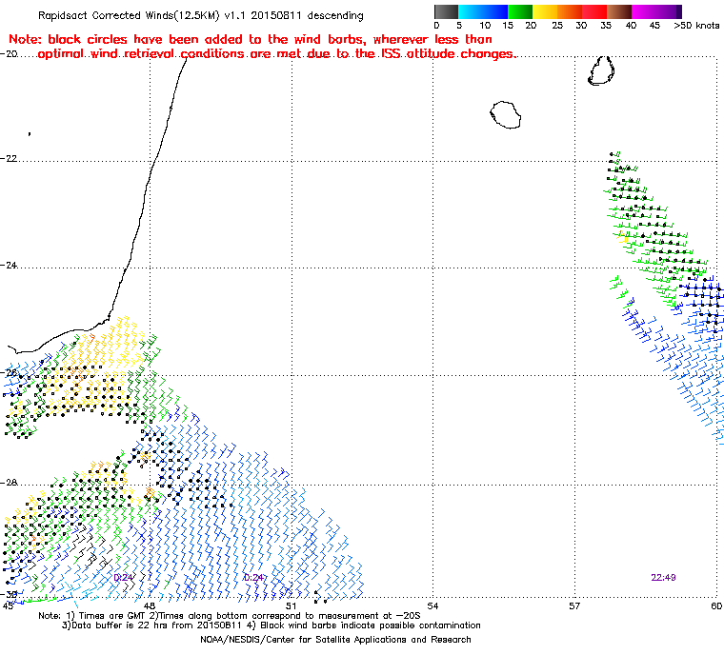Click the '57' longitude axis label
This screenshot has width=724, height=655.
[x=574, y=605]
